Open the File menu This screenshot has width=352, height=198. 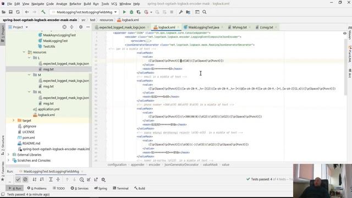(x=9, y=4)
